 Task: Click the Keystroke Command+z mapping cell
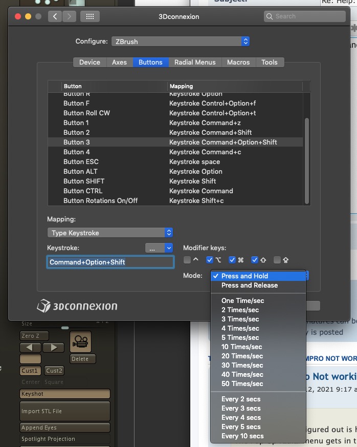pyautogui.click(x=205, y=123)
